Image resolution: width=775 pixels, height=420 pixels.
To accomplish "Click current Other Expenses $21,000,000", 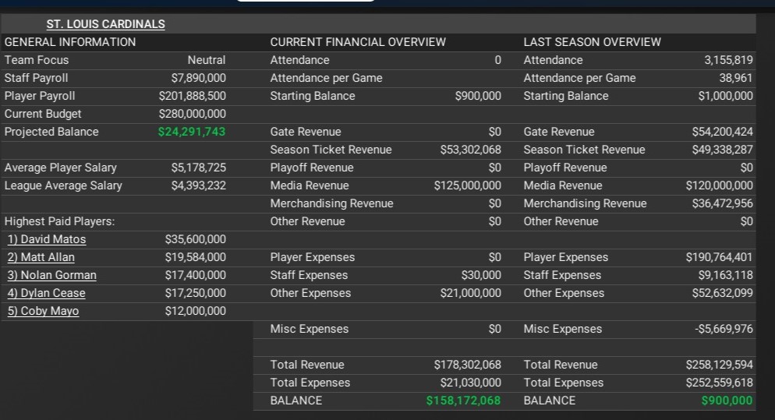I will click(x=471, y=293).
